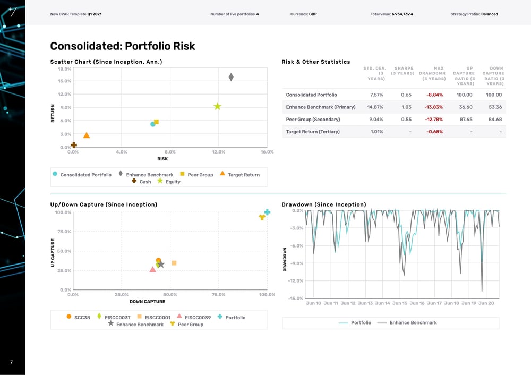Click the Target Return orange triangle legend marker
The width and height of the screenshot is (531, 375).
(x=222, y=173)
